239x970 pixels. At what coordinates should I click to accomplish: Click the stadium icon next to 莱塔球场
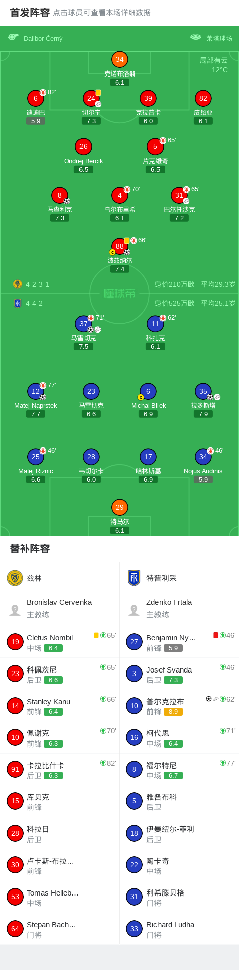tap(196, 37)
